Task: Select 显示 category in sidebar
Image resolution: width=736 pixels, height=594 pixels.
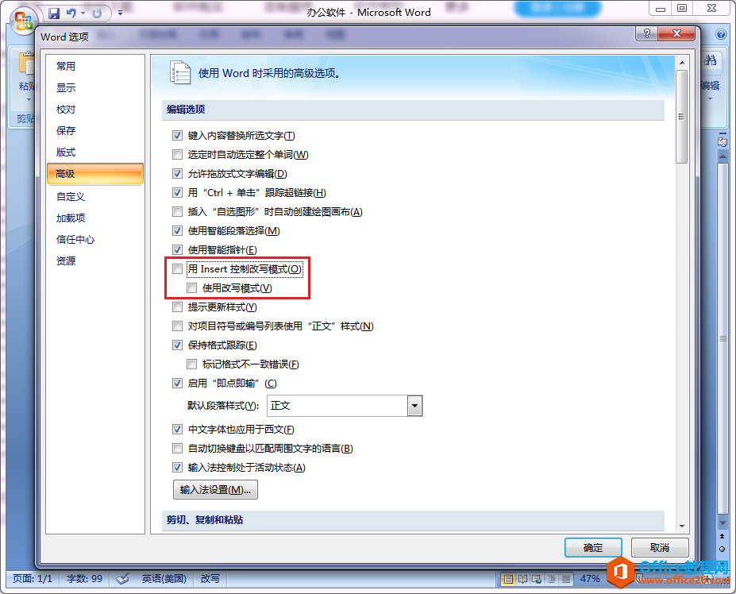Action: (66, 88)
